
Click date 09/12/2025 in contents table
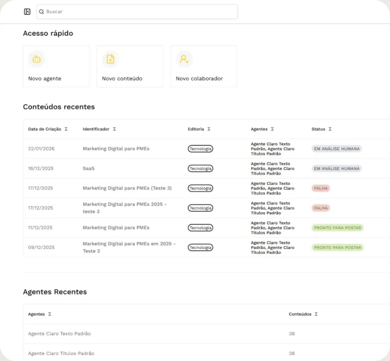coord(41,247)
